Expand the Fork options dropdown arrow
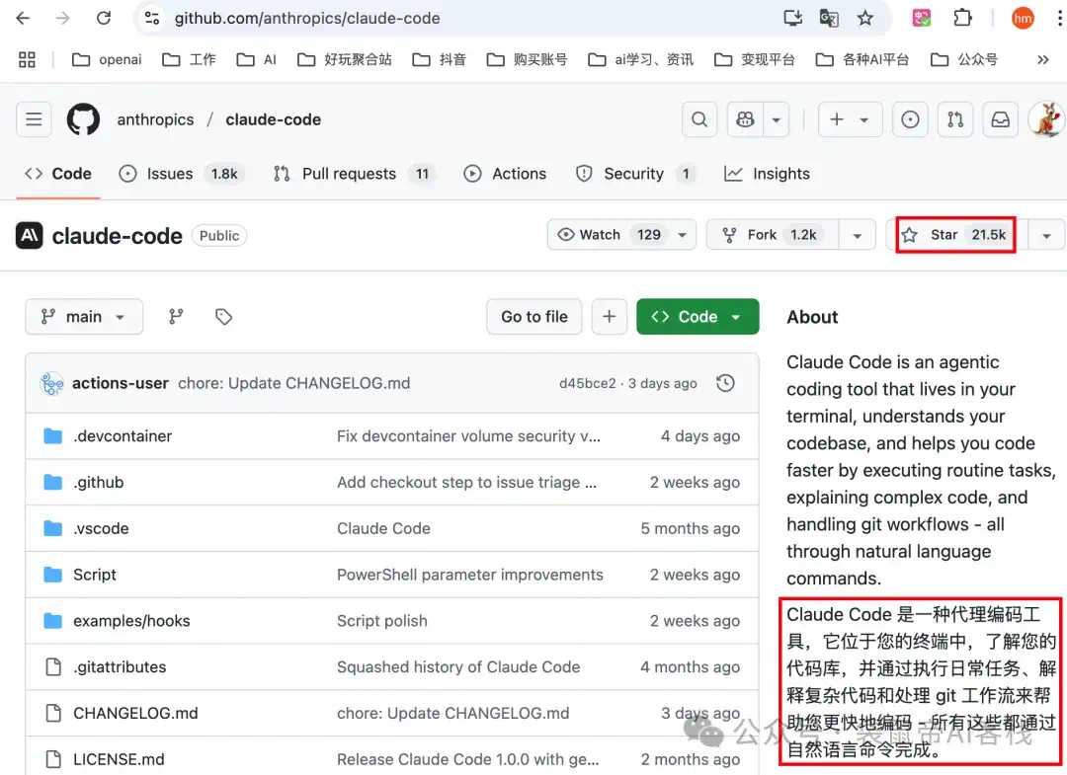 (858, 235)
